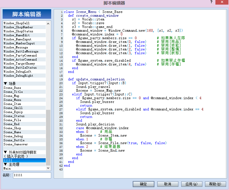Select Window_TargetEnemy script
The height and width of the screenshot is (190, 229).
pos(24,64)
